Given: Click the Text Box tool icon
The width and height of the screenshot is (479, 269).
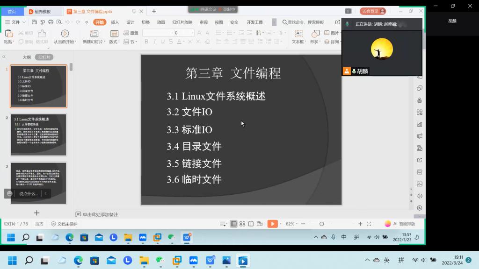Looking at the screenshot, I should 298,34.
